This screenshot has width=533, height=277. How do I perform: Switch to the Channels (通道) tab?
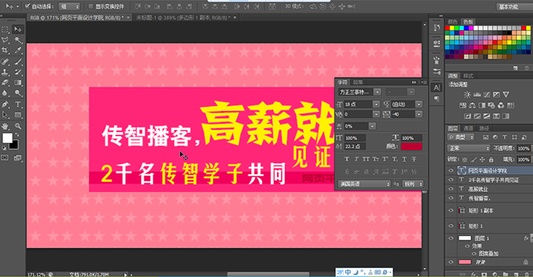468,128
